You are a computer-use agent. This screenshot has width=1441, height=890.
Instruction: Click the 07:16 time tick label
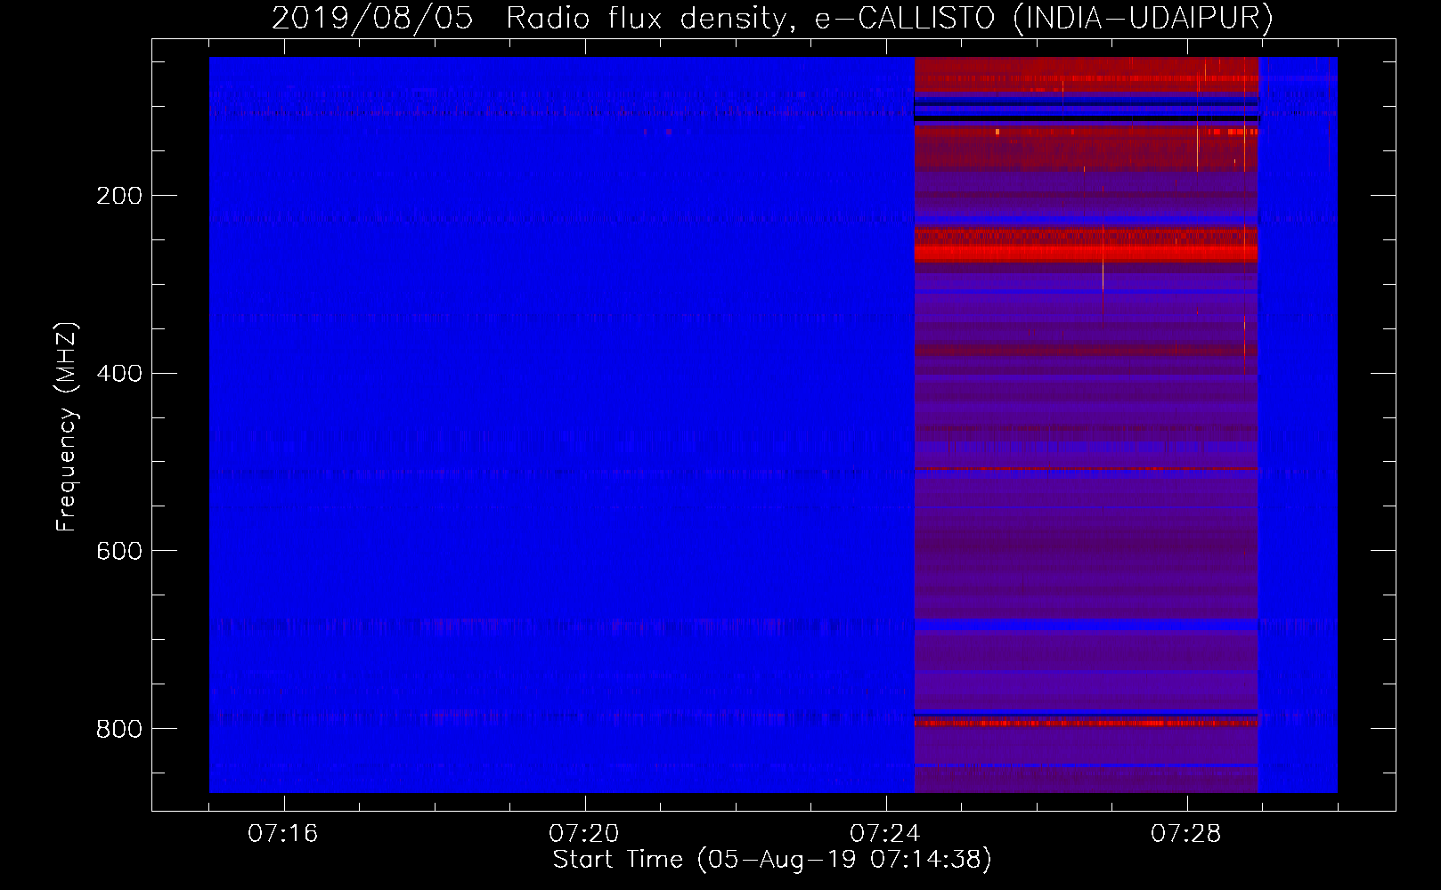283,834
